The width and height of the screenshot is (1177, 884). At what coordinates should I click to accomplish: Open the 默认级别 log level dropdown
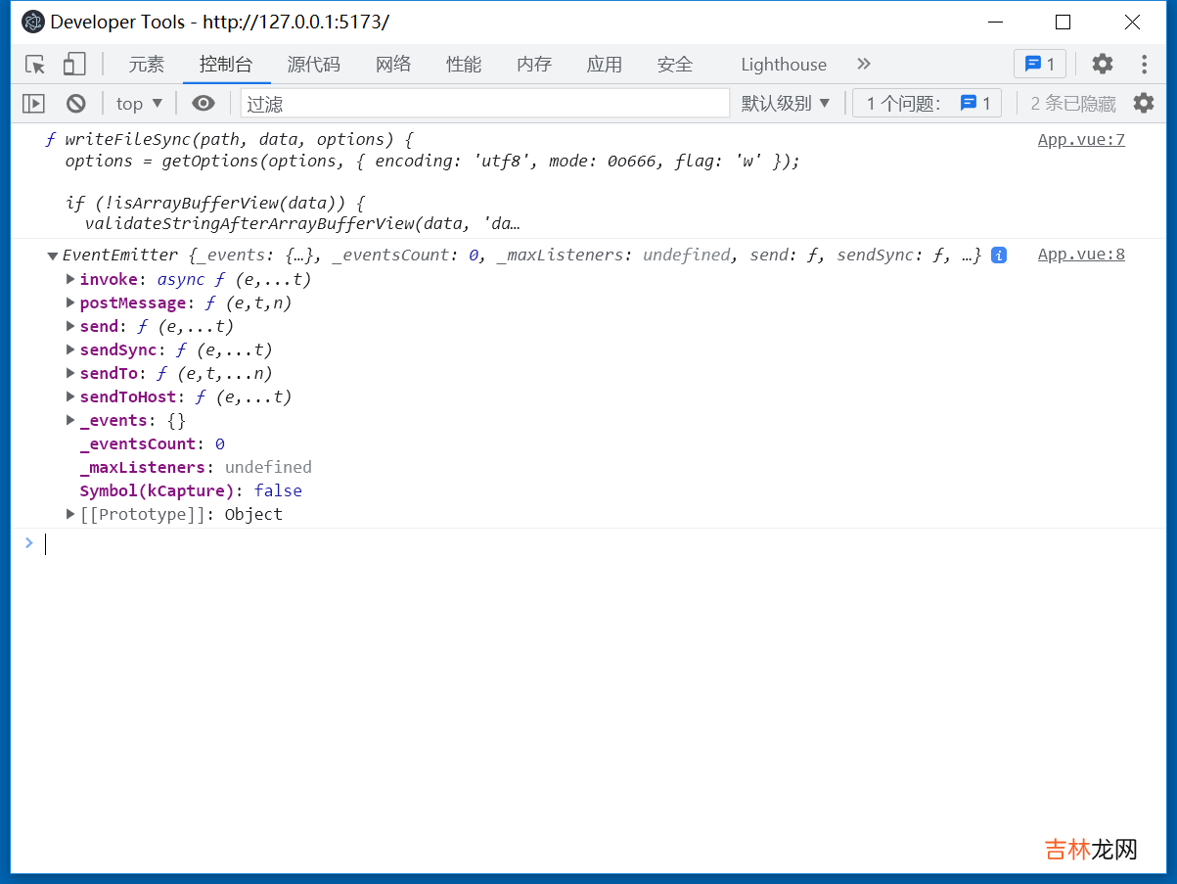[x=786, y=103]
